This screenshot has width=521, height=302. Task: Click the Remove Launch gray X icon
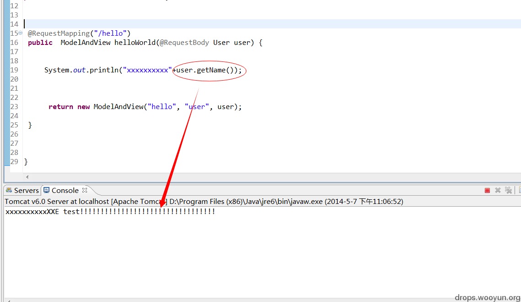(x=498, y=190)
